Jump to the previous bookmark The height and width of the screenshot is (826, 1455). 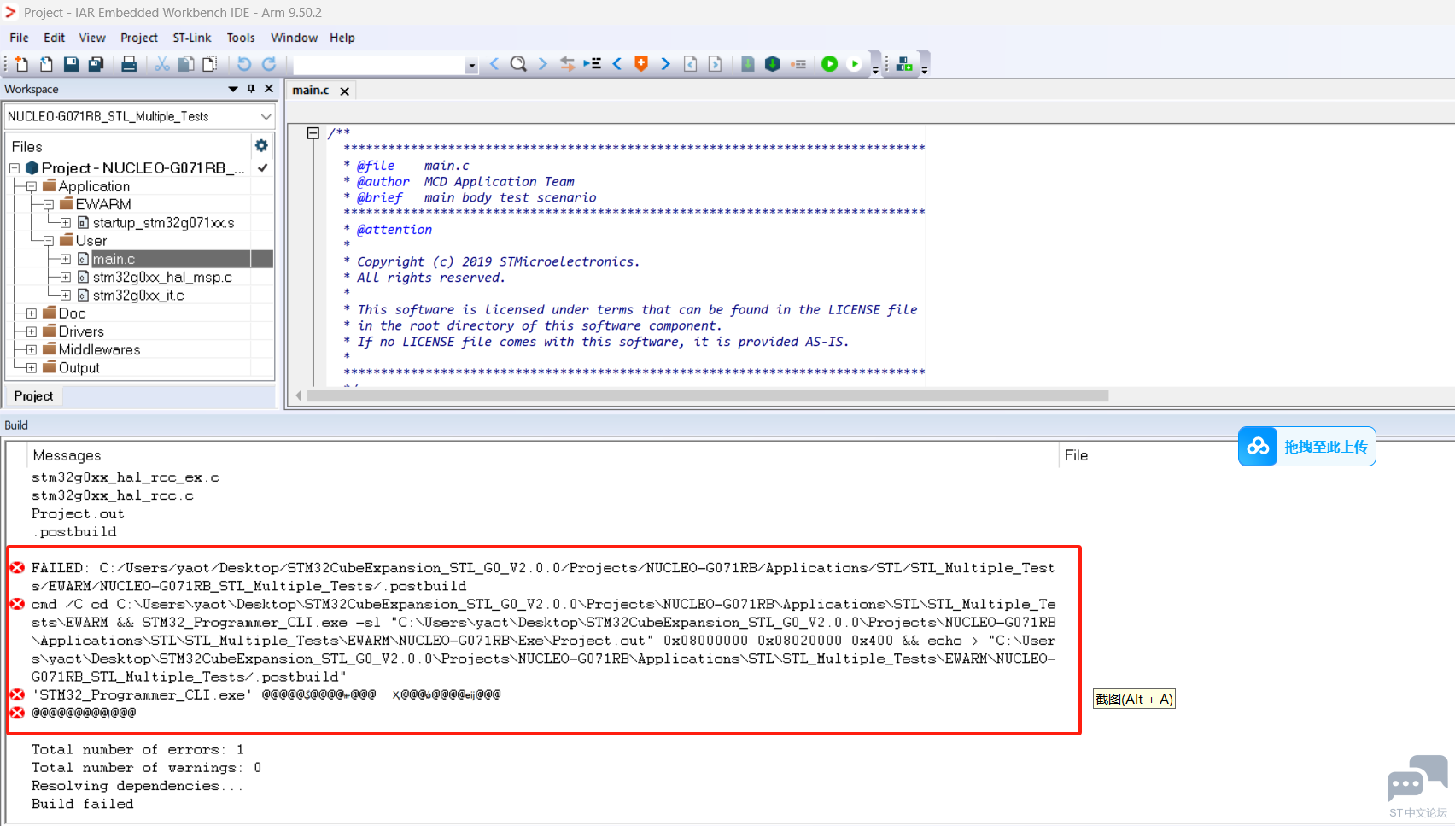[616, 64]
